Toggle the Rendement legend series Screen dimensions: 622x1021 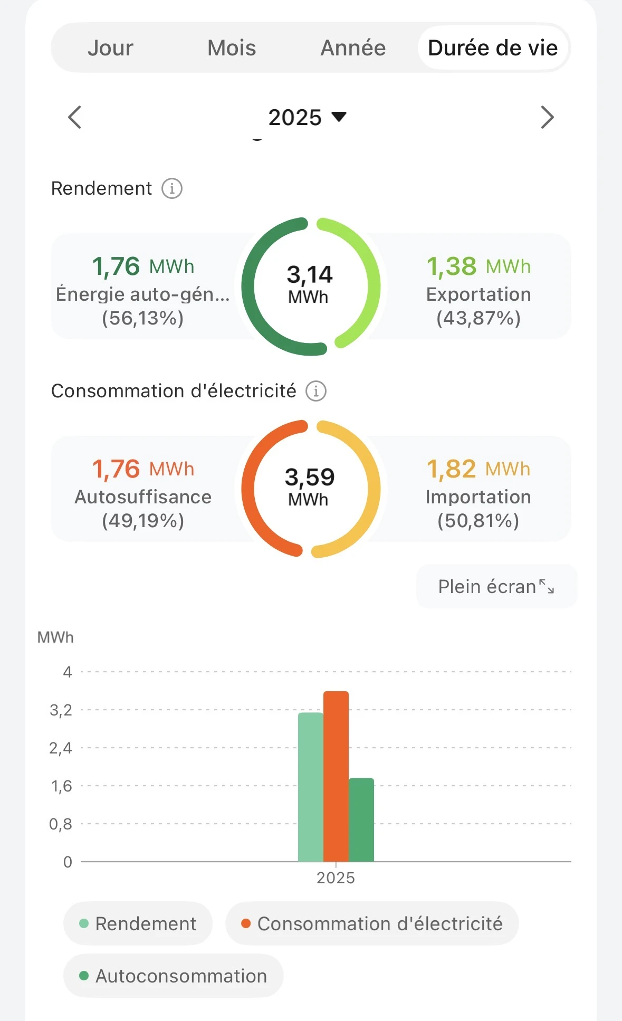[138, 924]
